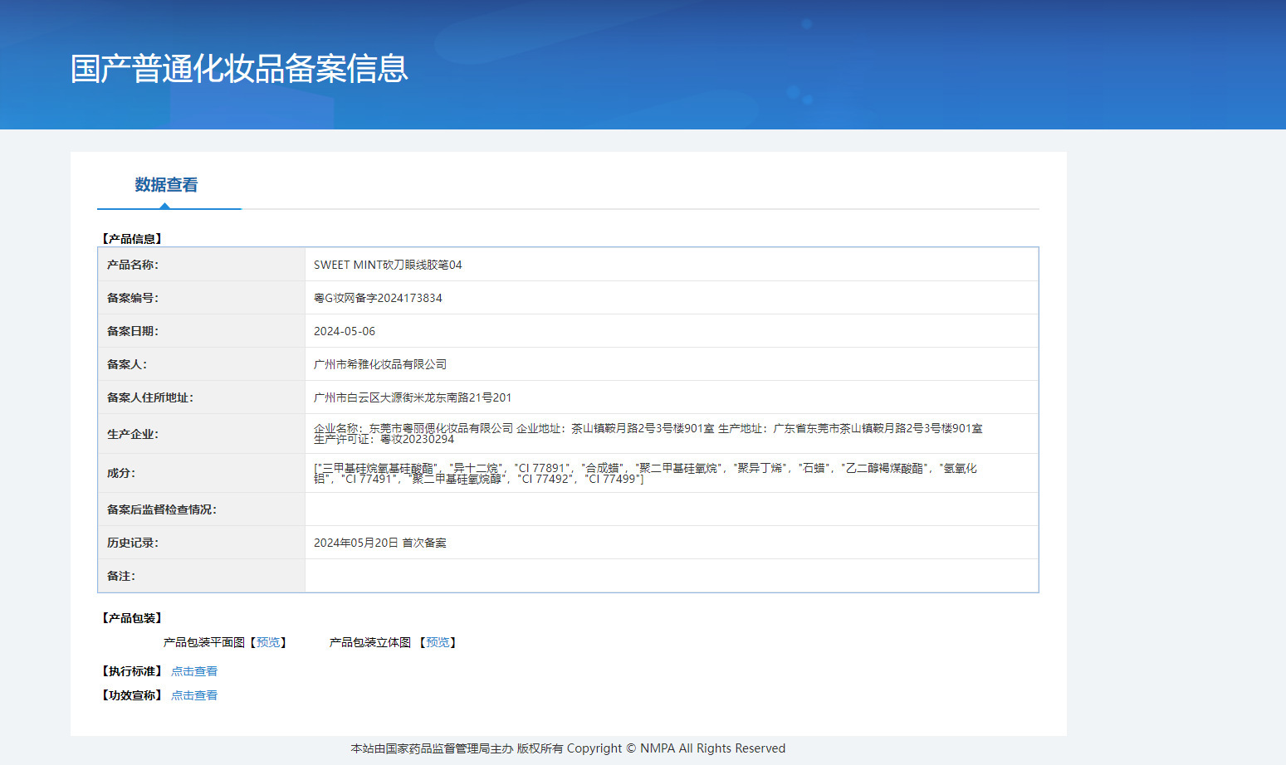This screenshot has height=765, width=1286.
Task: Click the 备注 row label
Action: (x=121, y=576)
